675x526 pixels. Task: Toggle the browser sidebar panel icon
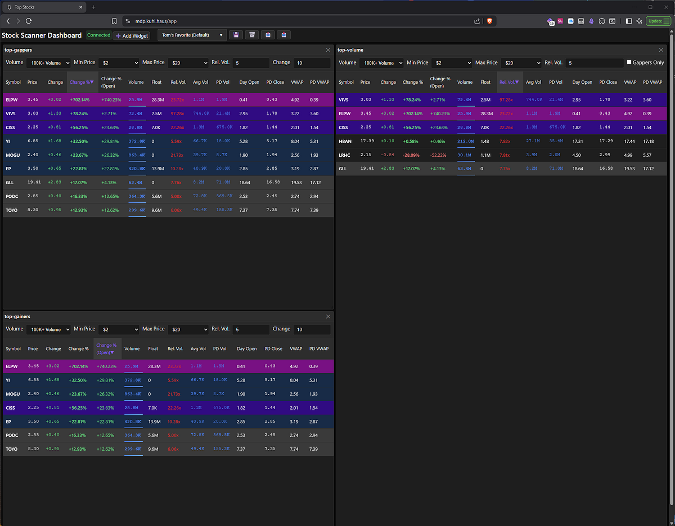(x=629, y=21)
